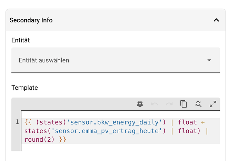Image resolution: width=238 pixels, height=161 pixels.
Task: Click the plus operator in template code
Action: click(x=203, y=122)
